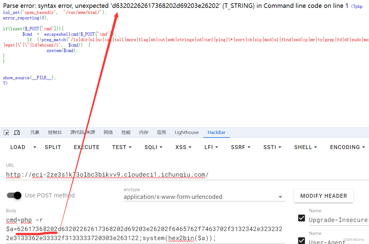Screen dimensions: 369x244
Task: Click the Parse error message text
Action: 176,6
